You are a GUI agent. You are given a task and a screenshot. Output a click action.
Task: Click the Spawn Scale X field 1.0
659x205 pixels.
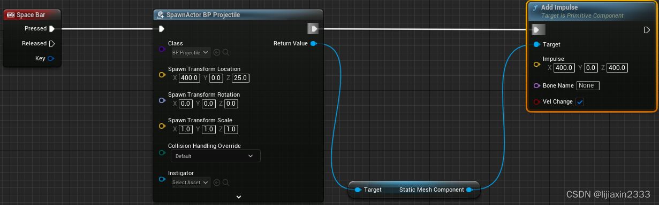pyautogui.click(x=185, y=129)
